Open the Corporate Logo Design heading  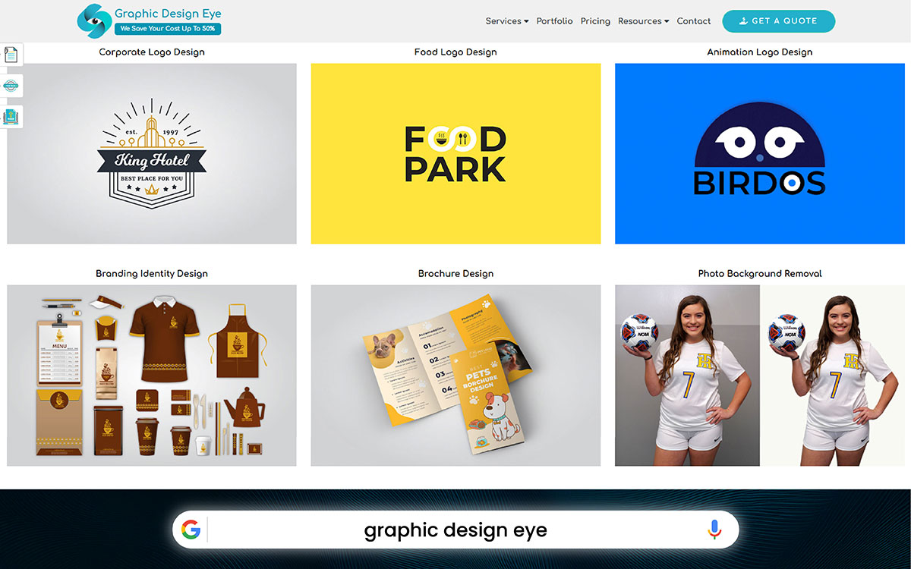pyautogui.click(x=152, y=52)
